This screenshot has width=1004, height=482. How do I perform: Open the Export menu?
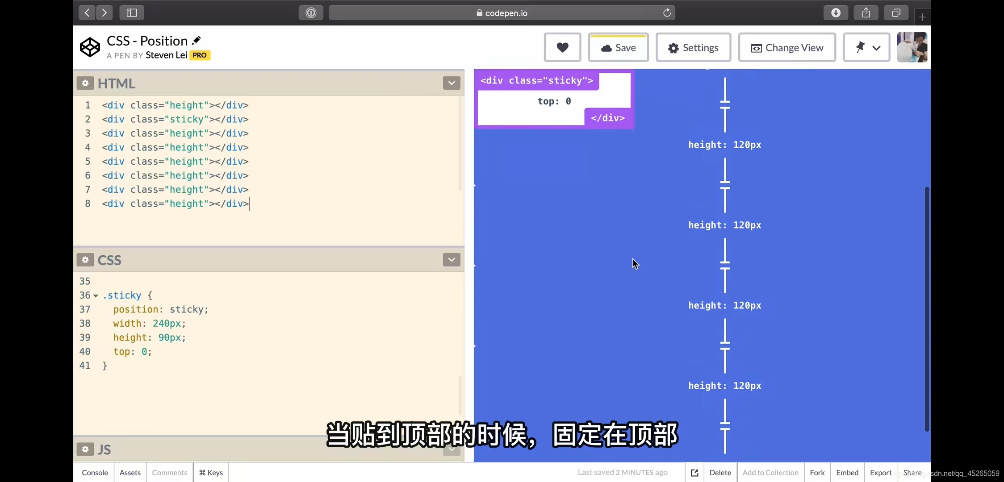(x=880, y=473)
